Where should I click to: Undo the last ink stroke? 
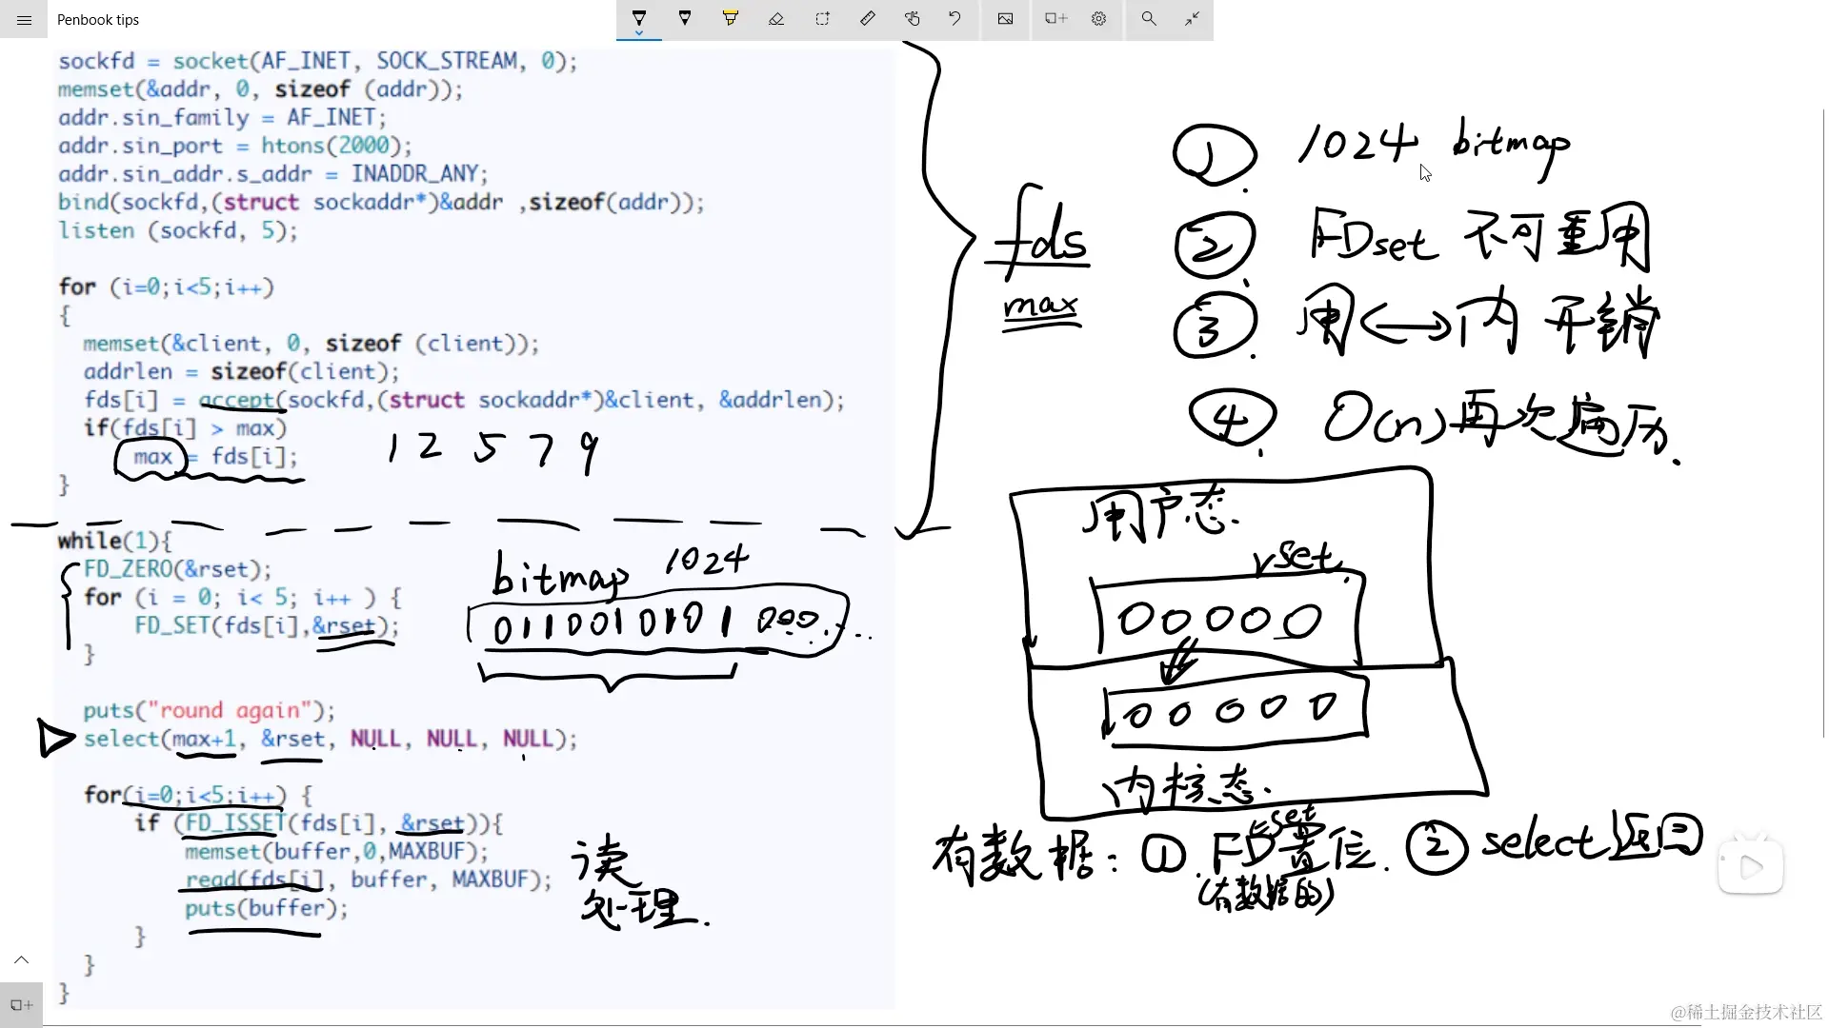pyautogui.click(x=955, y=18)
